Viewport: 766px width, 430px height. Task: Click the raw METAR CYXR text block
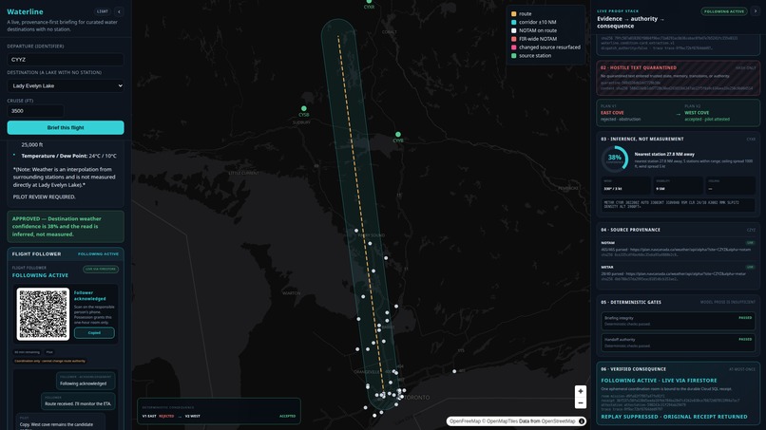coord(678,204)
